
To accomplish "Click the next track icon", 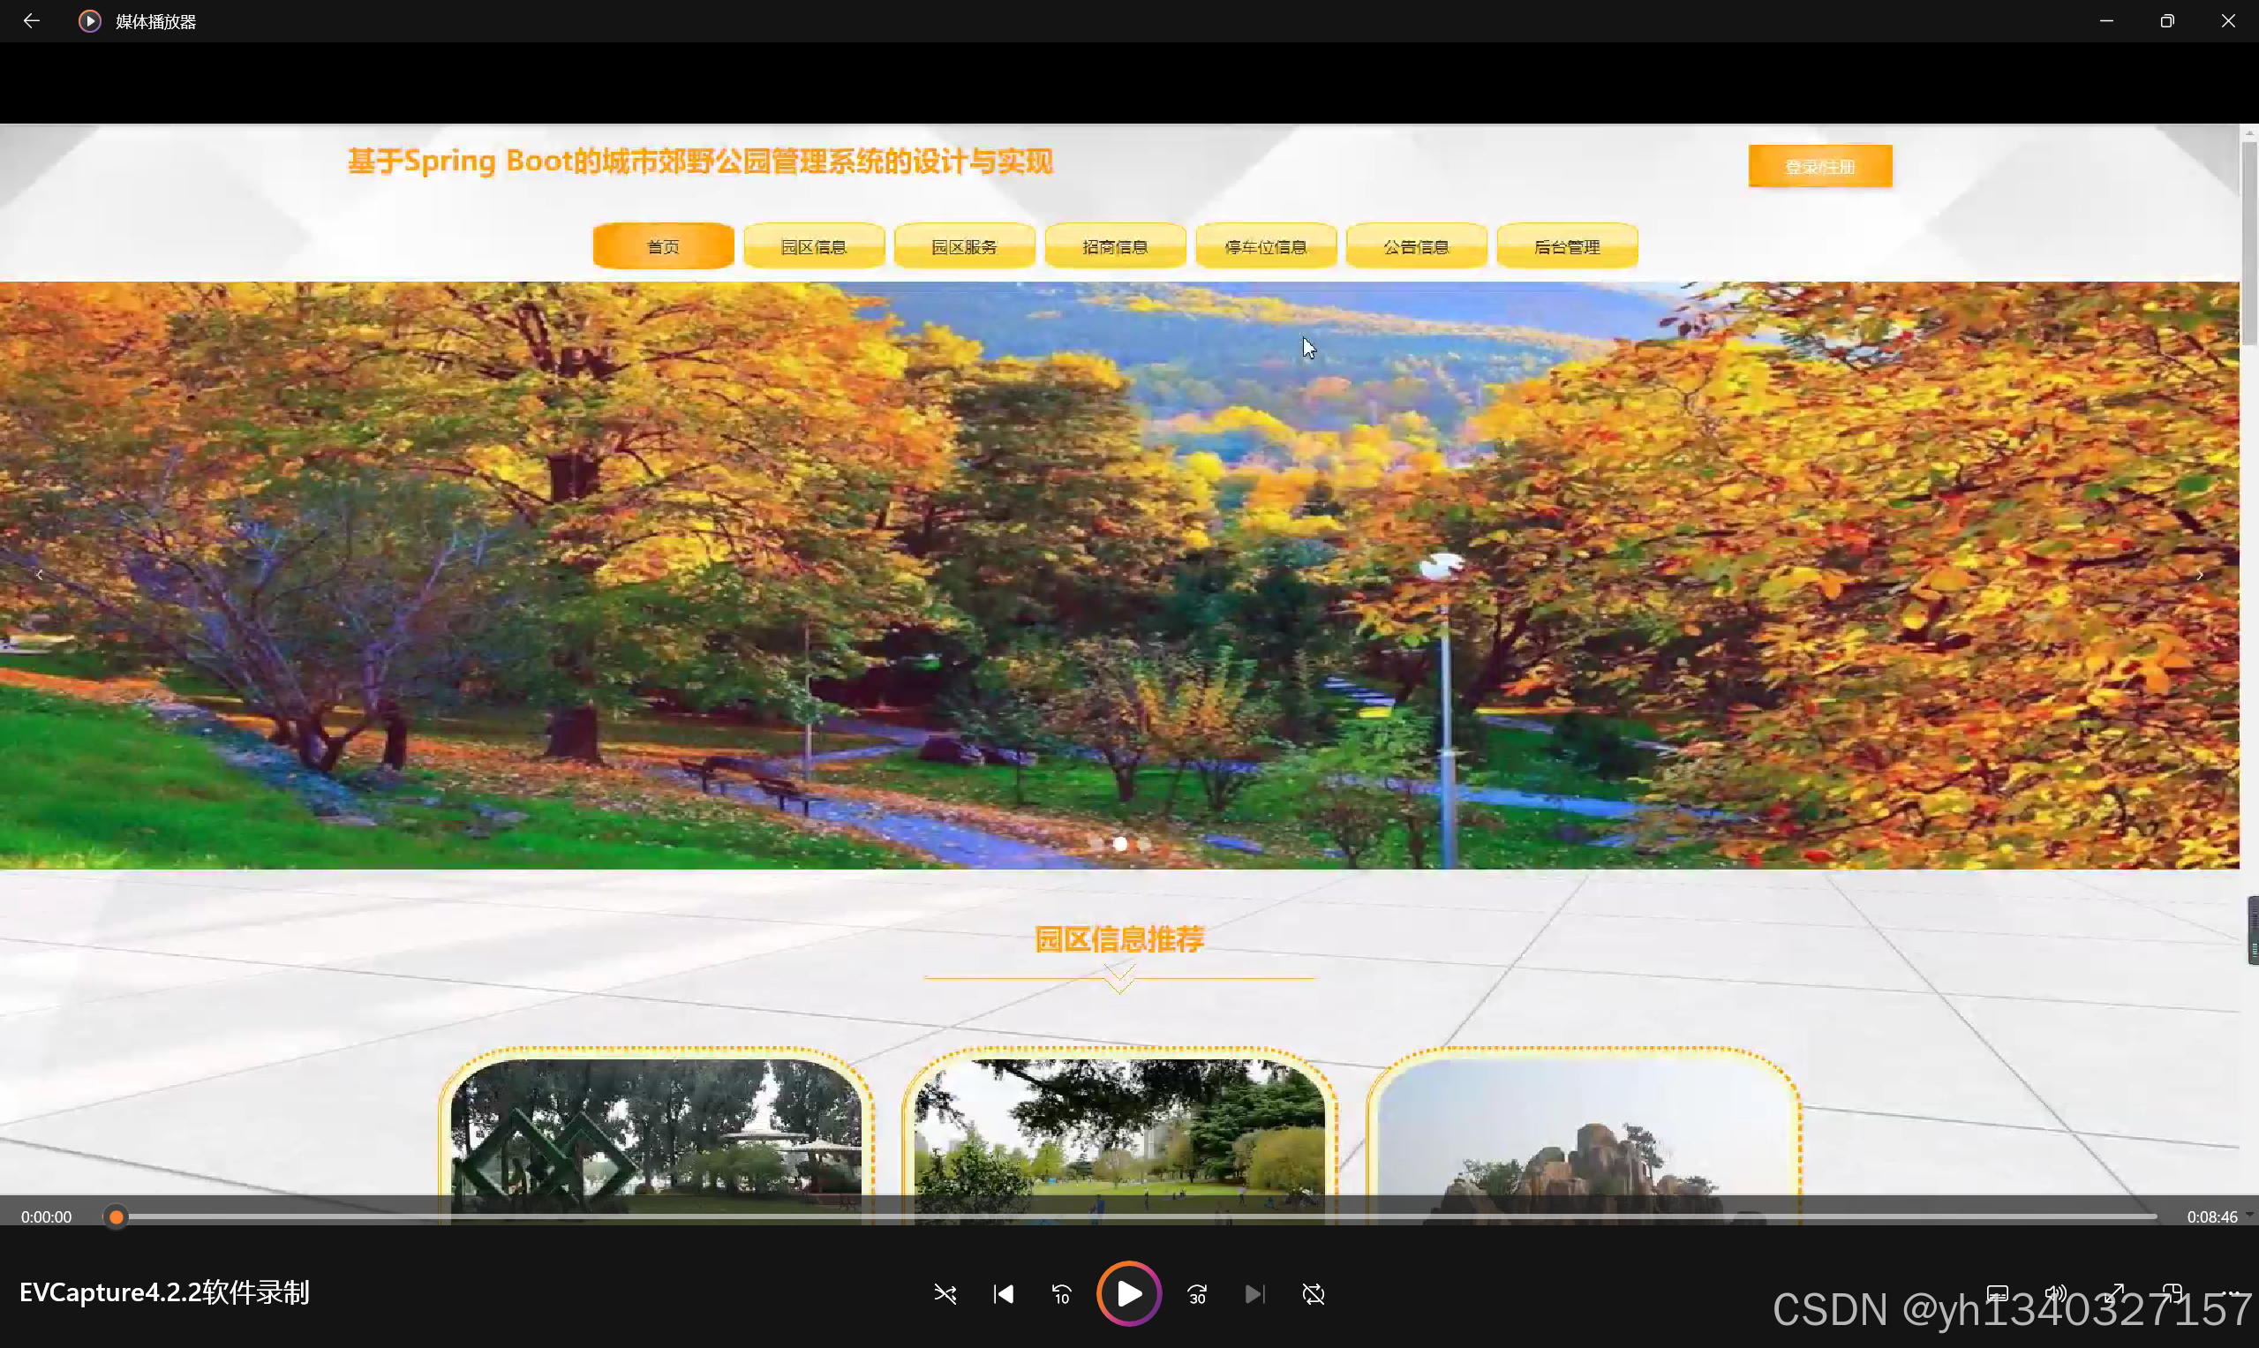I will [1254, 1293].
